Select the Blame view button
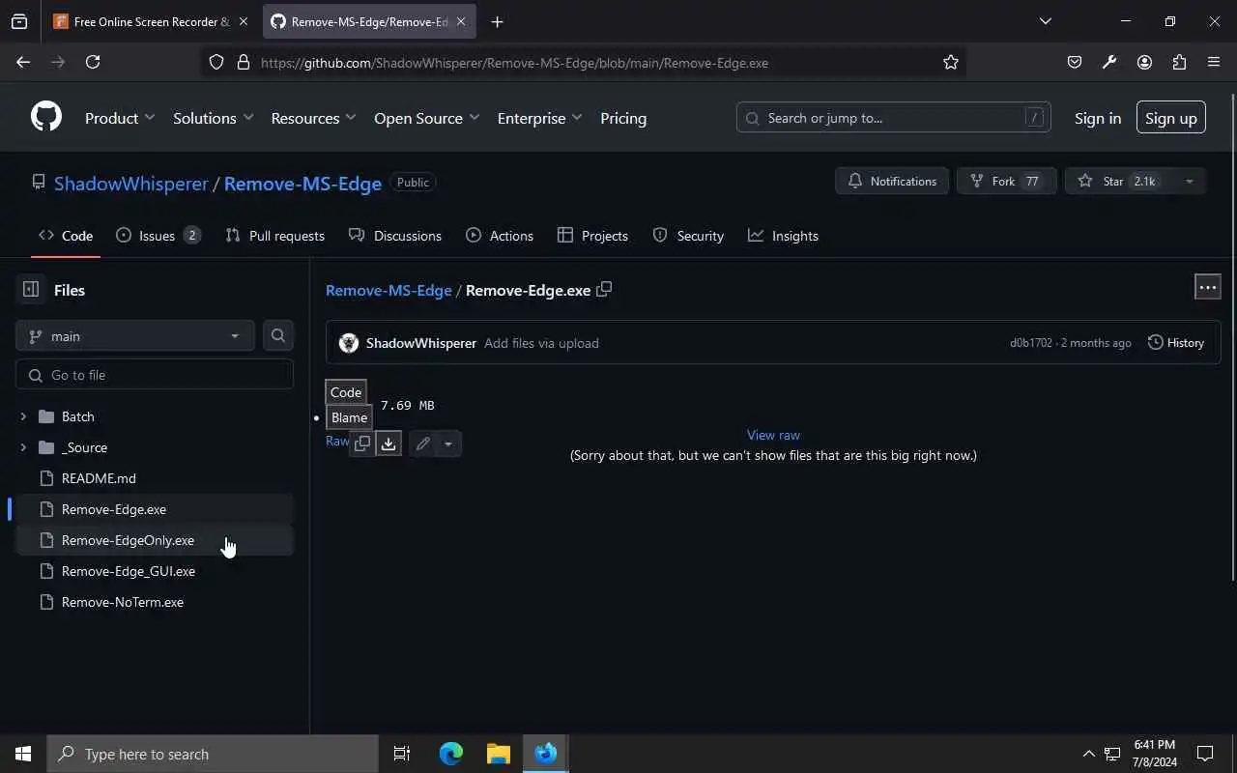Screen dimensions: 1237x773 349,417
